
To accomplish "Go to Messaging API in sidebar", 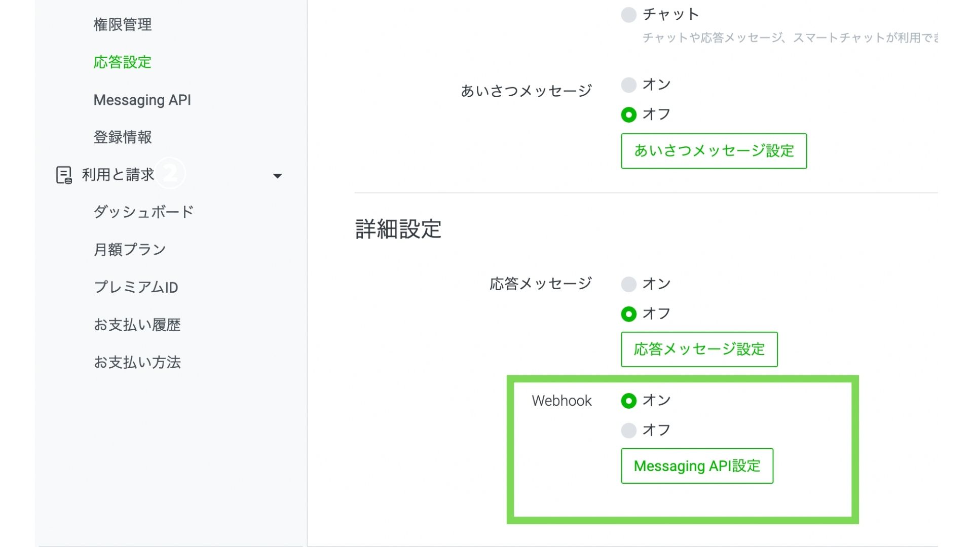I will (x=142, y=100).
